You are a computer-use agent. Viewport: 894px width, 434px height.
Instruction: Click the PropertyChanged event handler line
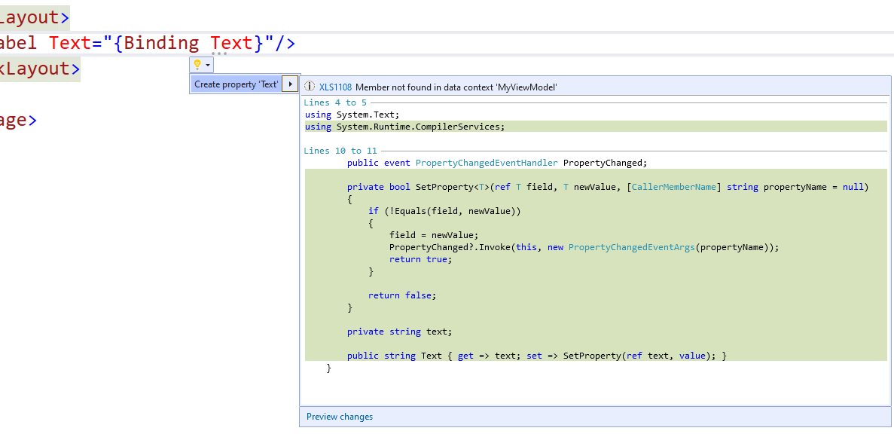(x=497, y=162)
